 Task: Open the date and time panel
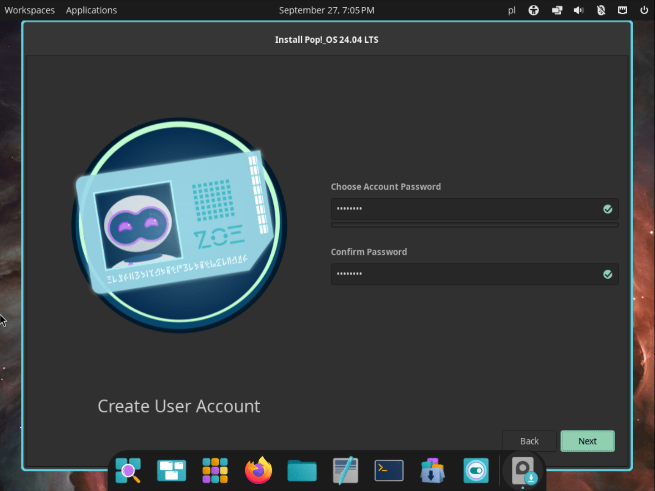pyautogui.click(x=327, y=10)
